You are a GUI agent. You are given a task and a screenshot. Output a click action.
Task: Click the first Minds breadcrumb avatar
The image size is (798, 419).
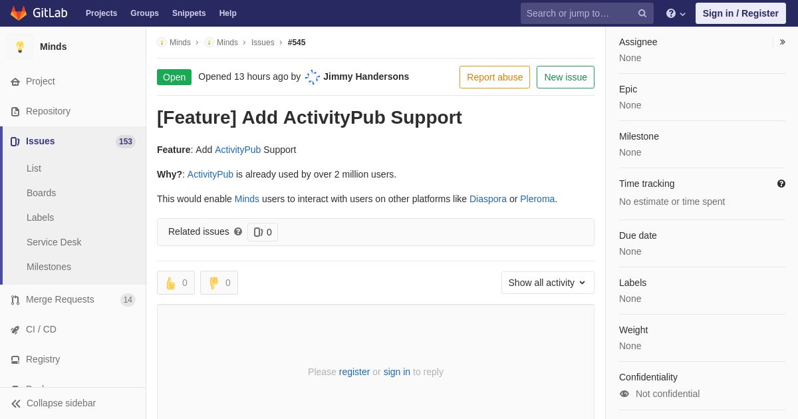pos(162,43)
